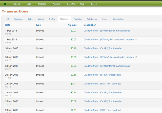Switch to the All tab

pyautogui.click(x=8, y=19)
